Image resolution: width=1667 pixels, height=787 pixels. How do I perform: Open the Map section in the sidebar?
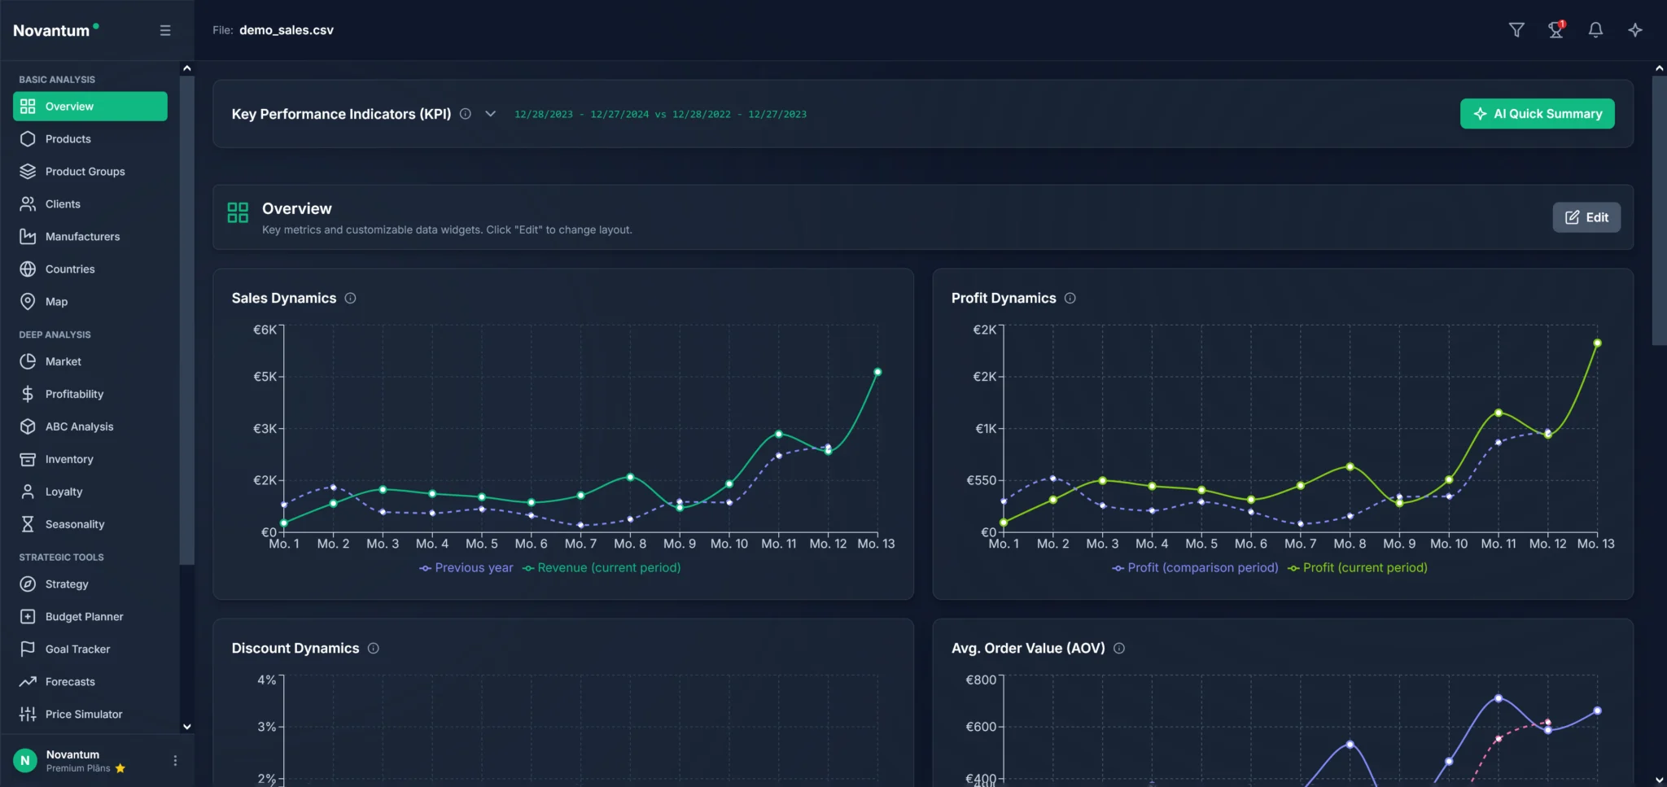coord(57,301)
